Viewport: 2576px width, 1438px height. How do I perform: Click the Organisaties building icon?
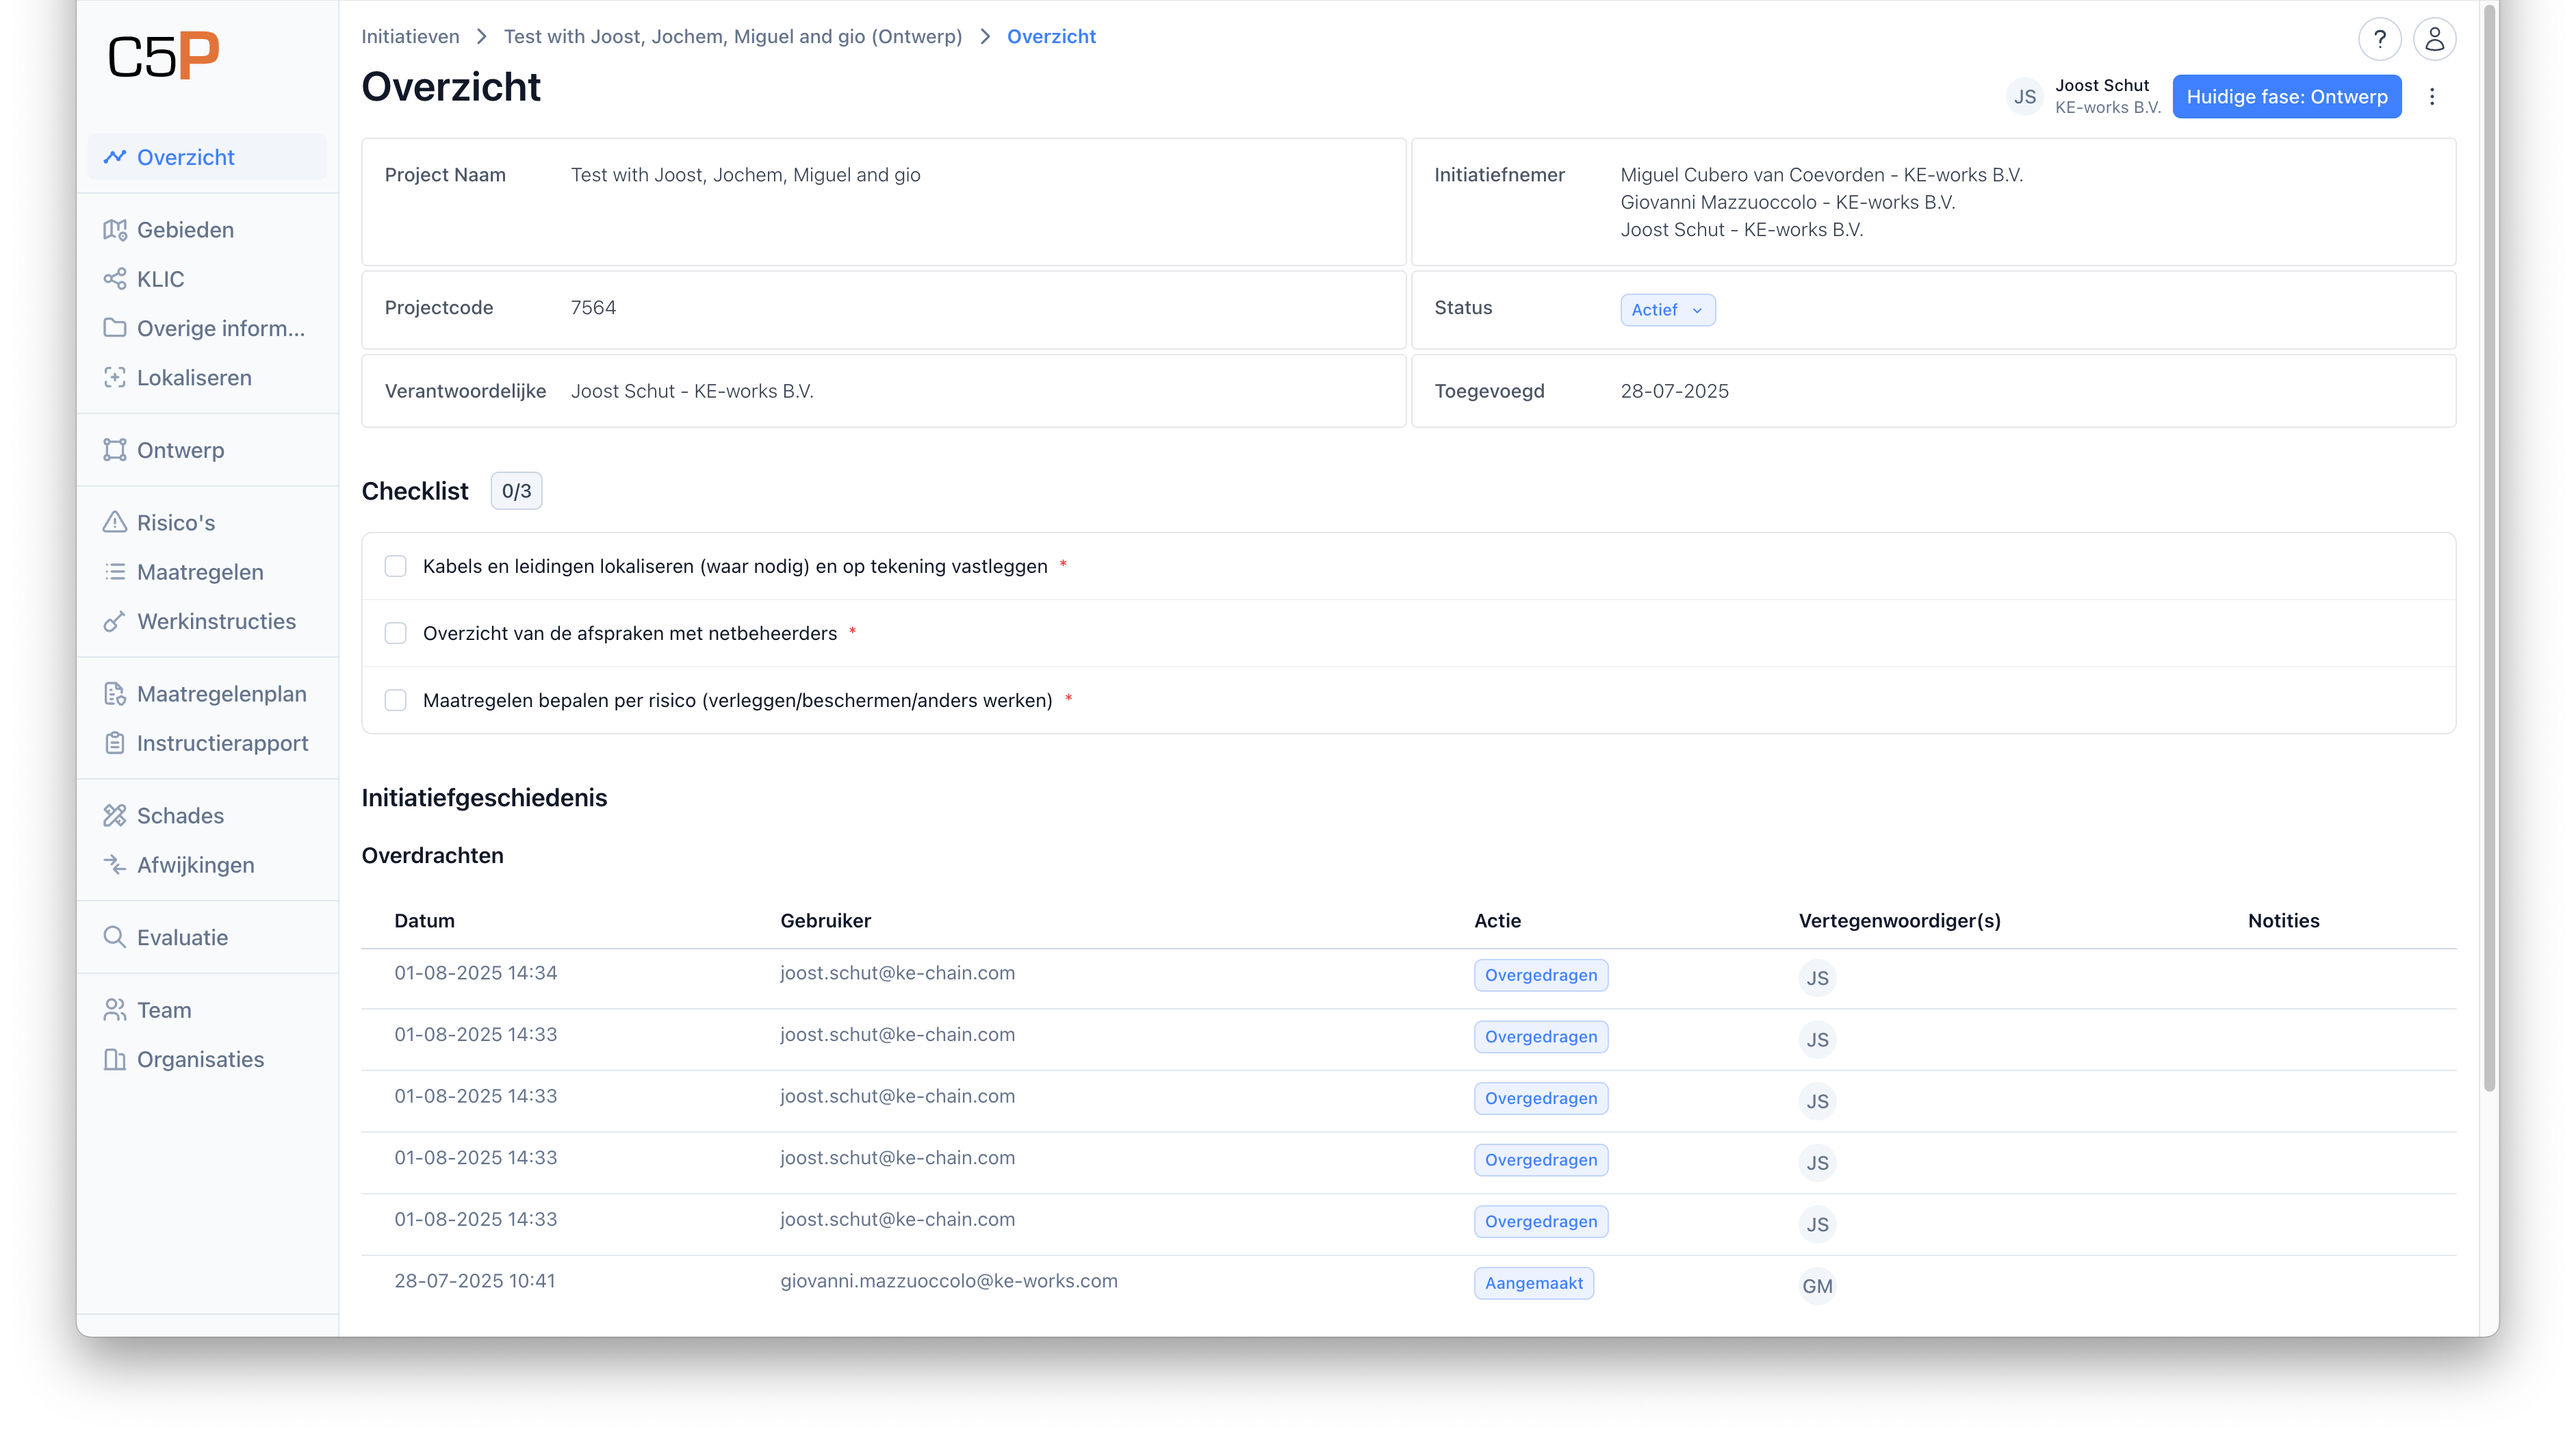coord(115,1059)
